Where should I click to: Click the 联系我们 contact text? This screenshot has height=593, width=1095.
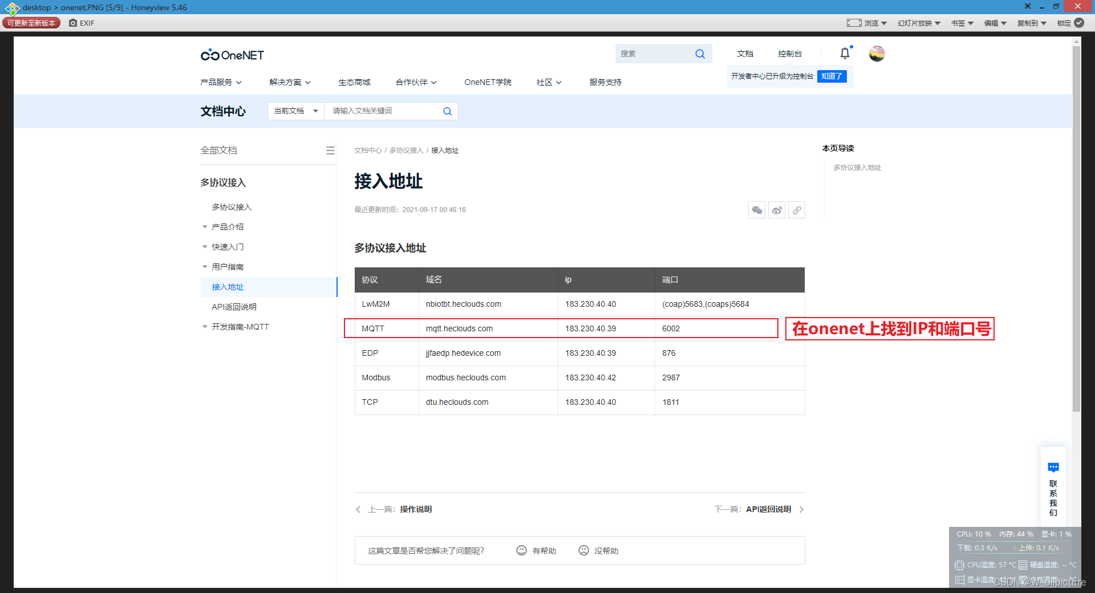[x=1053, y=498]
